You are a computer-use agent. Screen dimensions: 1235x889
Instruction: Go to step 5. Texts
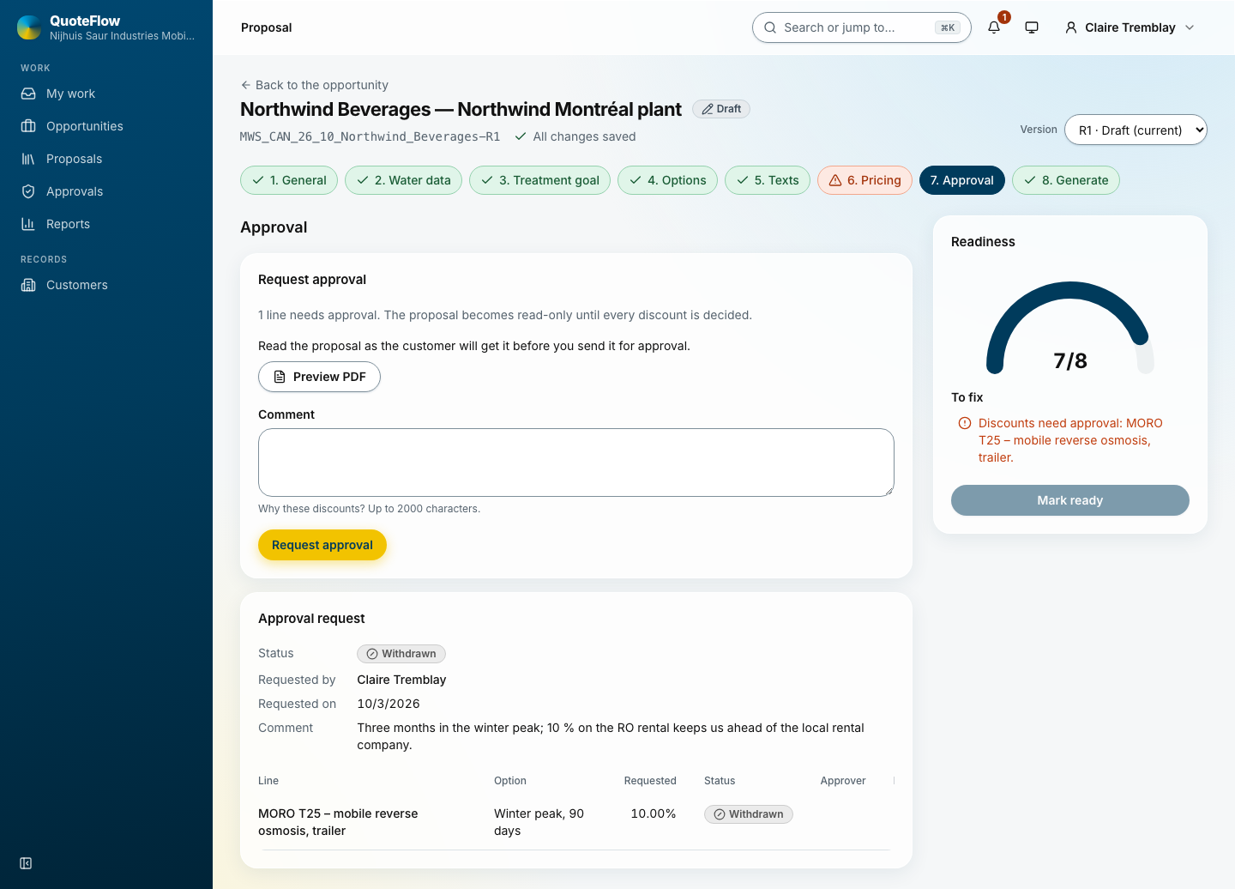(768, 180)
